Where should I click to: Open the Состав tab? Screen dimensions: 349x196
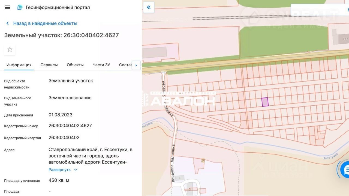click(x=125, y=65)
